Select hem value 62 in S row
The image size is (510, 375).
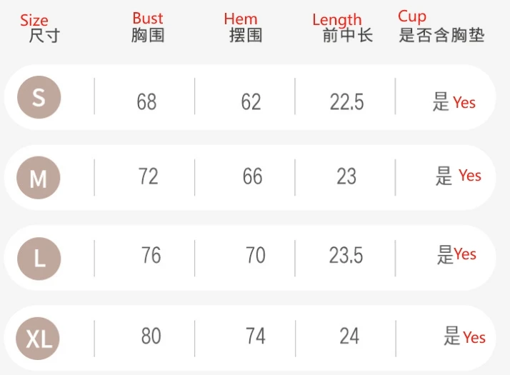click(251, 102)
